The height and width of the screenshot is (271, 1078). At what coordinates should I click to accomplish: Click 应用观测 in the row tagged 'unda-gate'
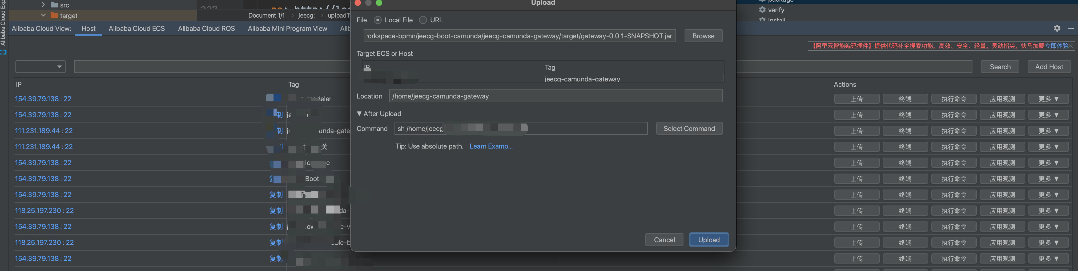point(1002,131)
